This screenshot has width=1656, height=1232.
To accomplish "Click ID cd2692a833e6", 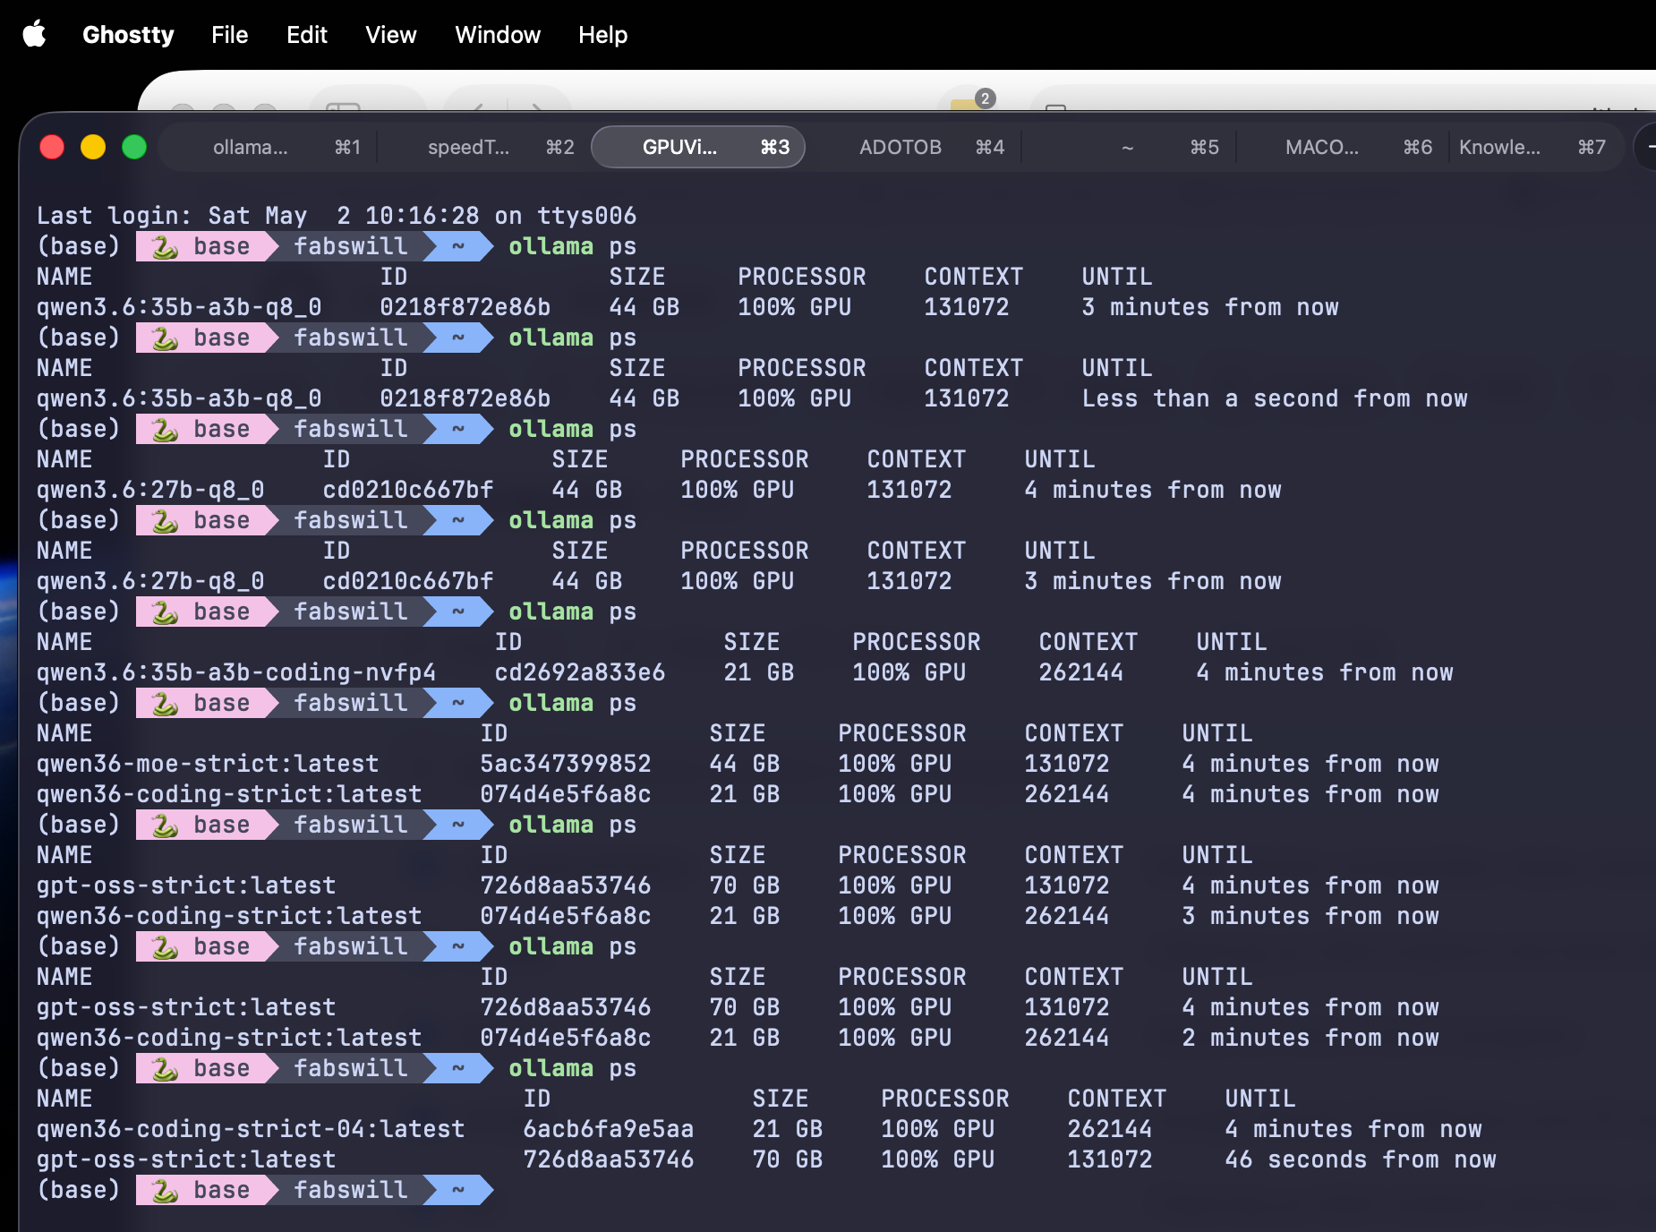I will point(580,672).
